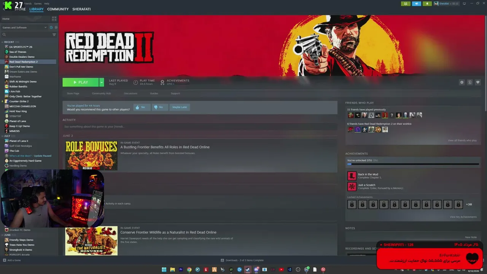Click the activity status input field
Image resolution: width=487 pixels, height=274 pixels.
coord(200,126)
